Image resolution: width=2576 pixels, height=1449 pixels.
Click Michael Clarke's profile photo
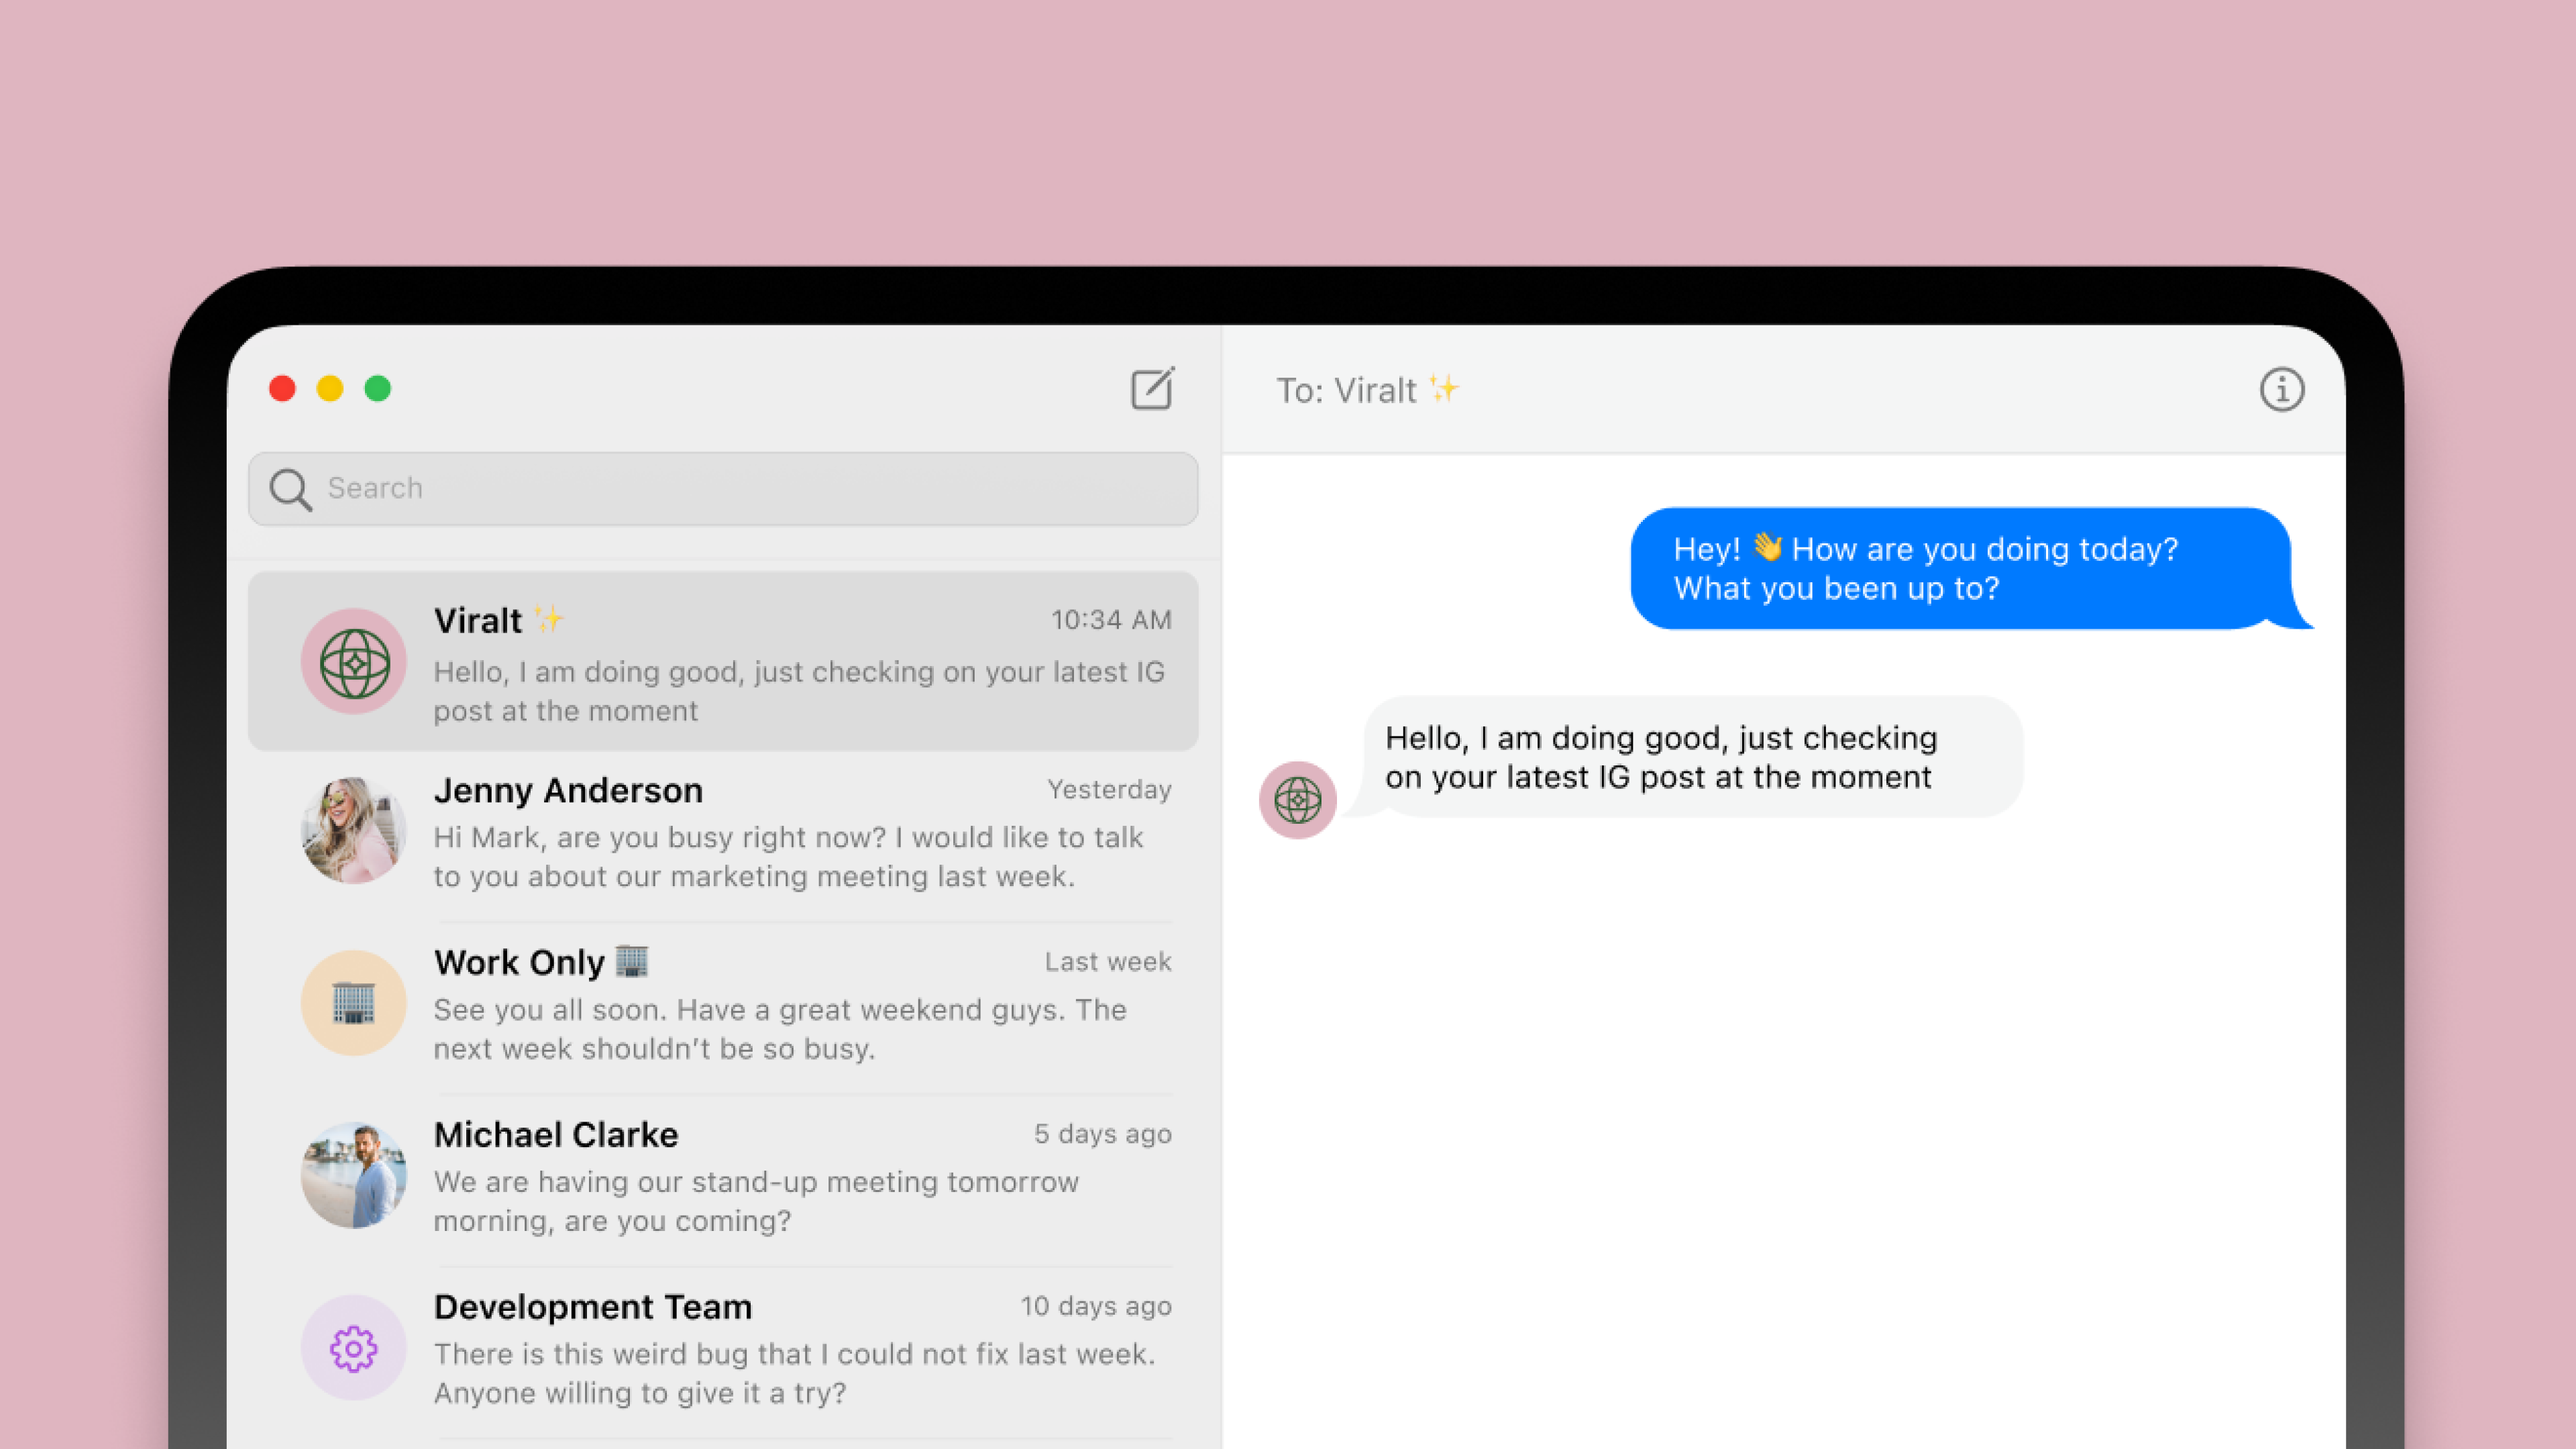pos(354,1175)
